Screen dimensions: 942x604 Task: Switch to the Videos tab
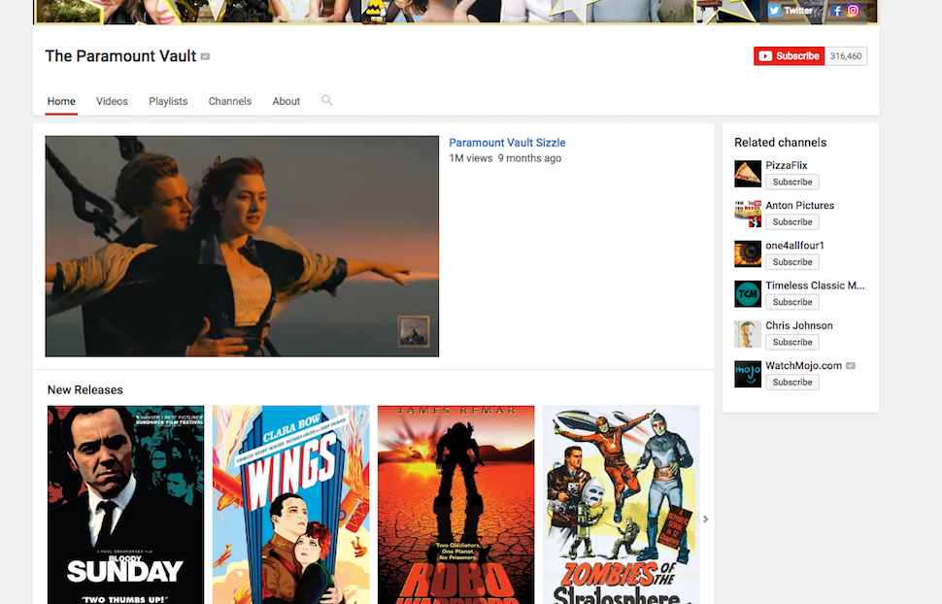pos(112,102)
